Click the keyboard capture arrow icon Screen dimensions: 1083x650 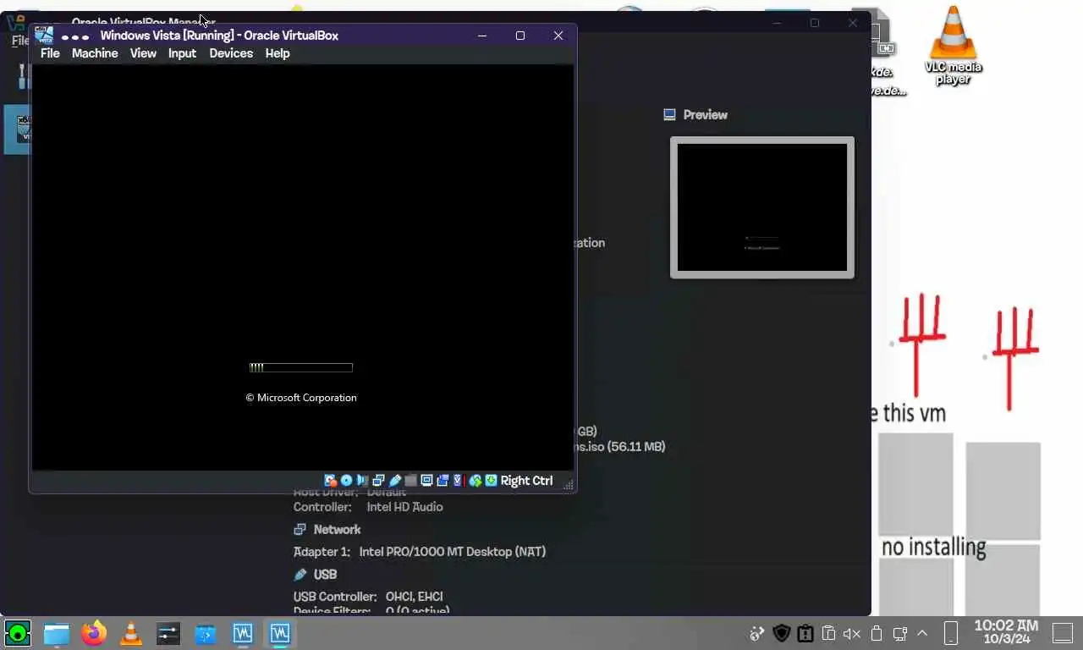(492, 481)
